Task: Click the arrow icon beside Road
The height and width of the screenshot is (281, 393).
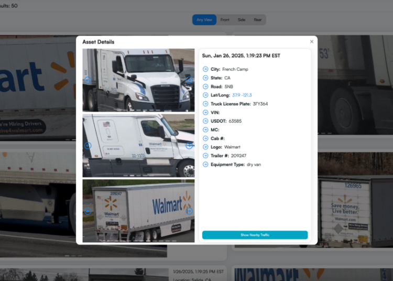Action: point(205,87)
